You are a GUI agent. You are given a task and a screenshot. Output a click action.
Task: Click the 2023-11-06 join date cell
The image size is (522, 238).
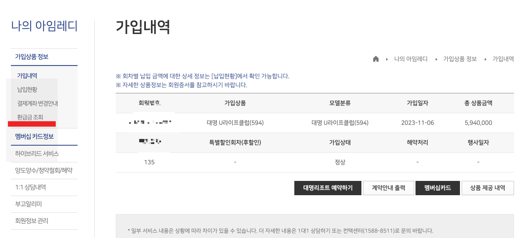pyautogui.click(x=418, y=123)
